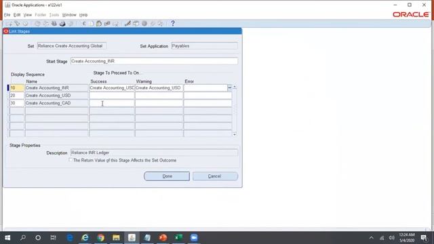Screen dimensions: 434x244
Task: Open the File menu
Action: click(x=7, y=15)
